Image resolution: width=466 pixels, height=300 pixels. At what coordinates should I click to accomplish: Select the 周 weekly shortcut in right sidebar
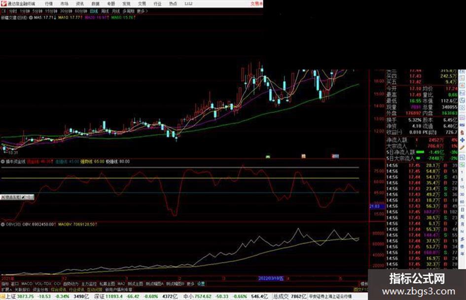462,217
